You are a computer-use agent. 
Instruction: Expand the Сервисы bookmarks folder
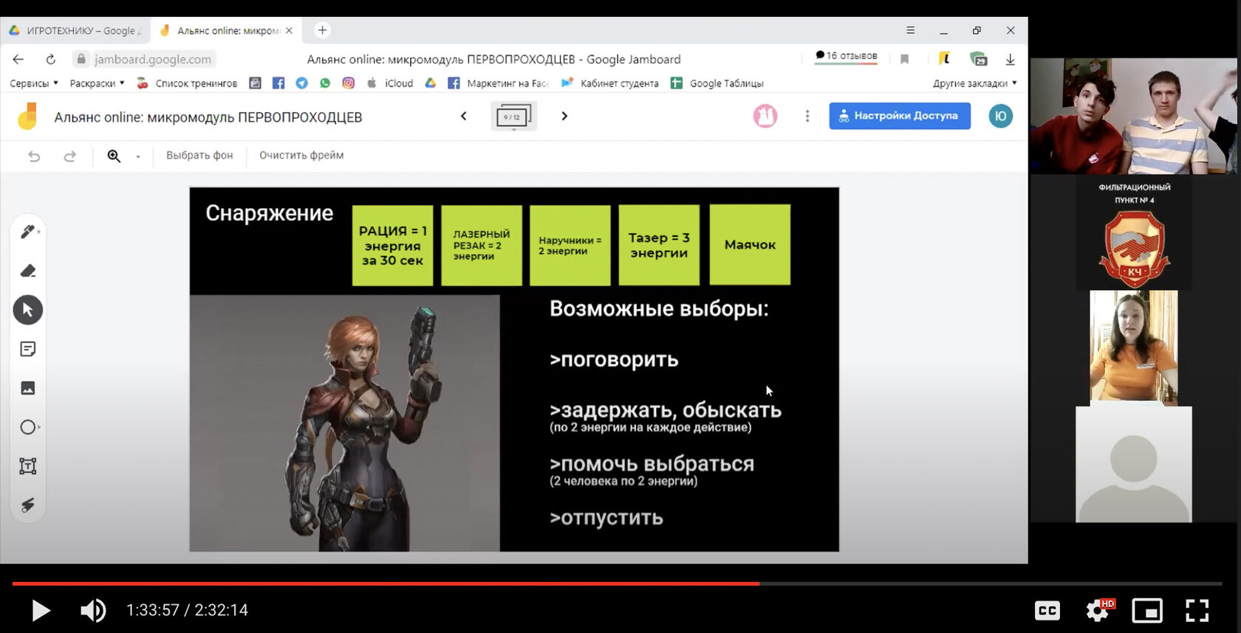click(34, 83)
